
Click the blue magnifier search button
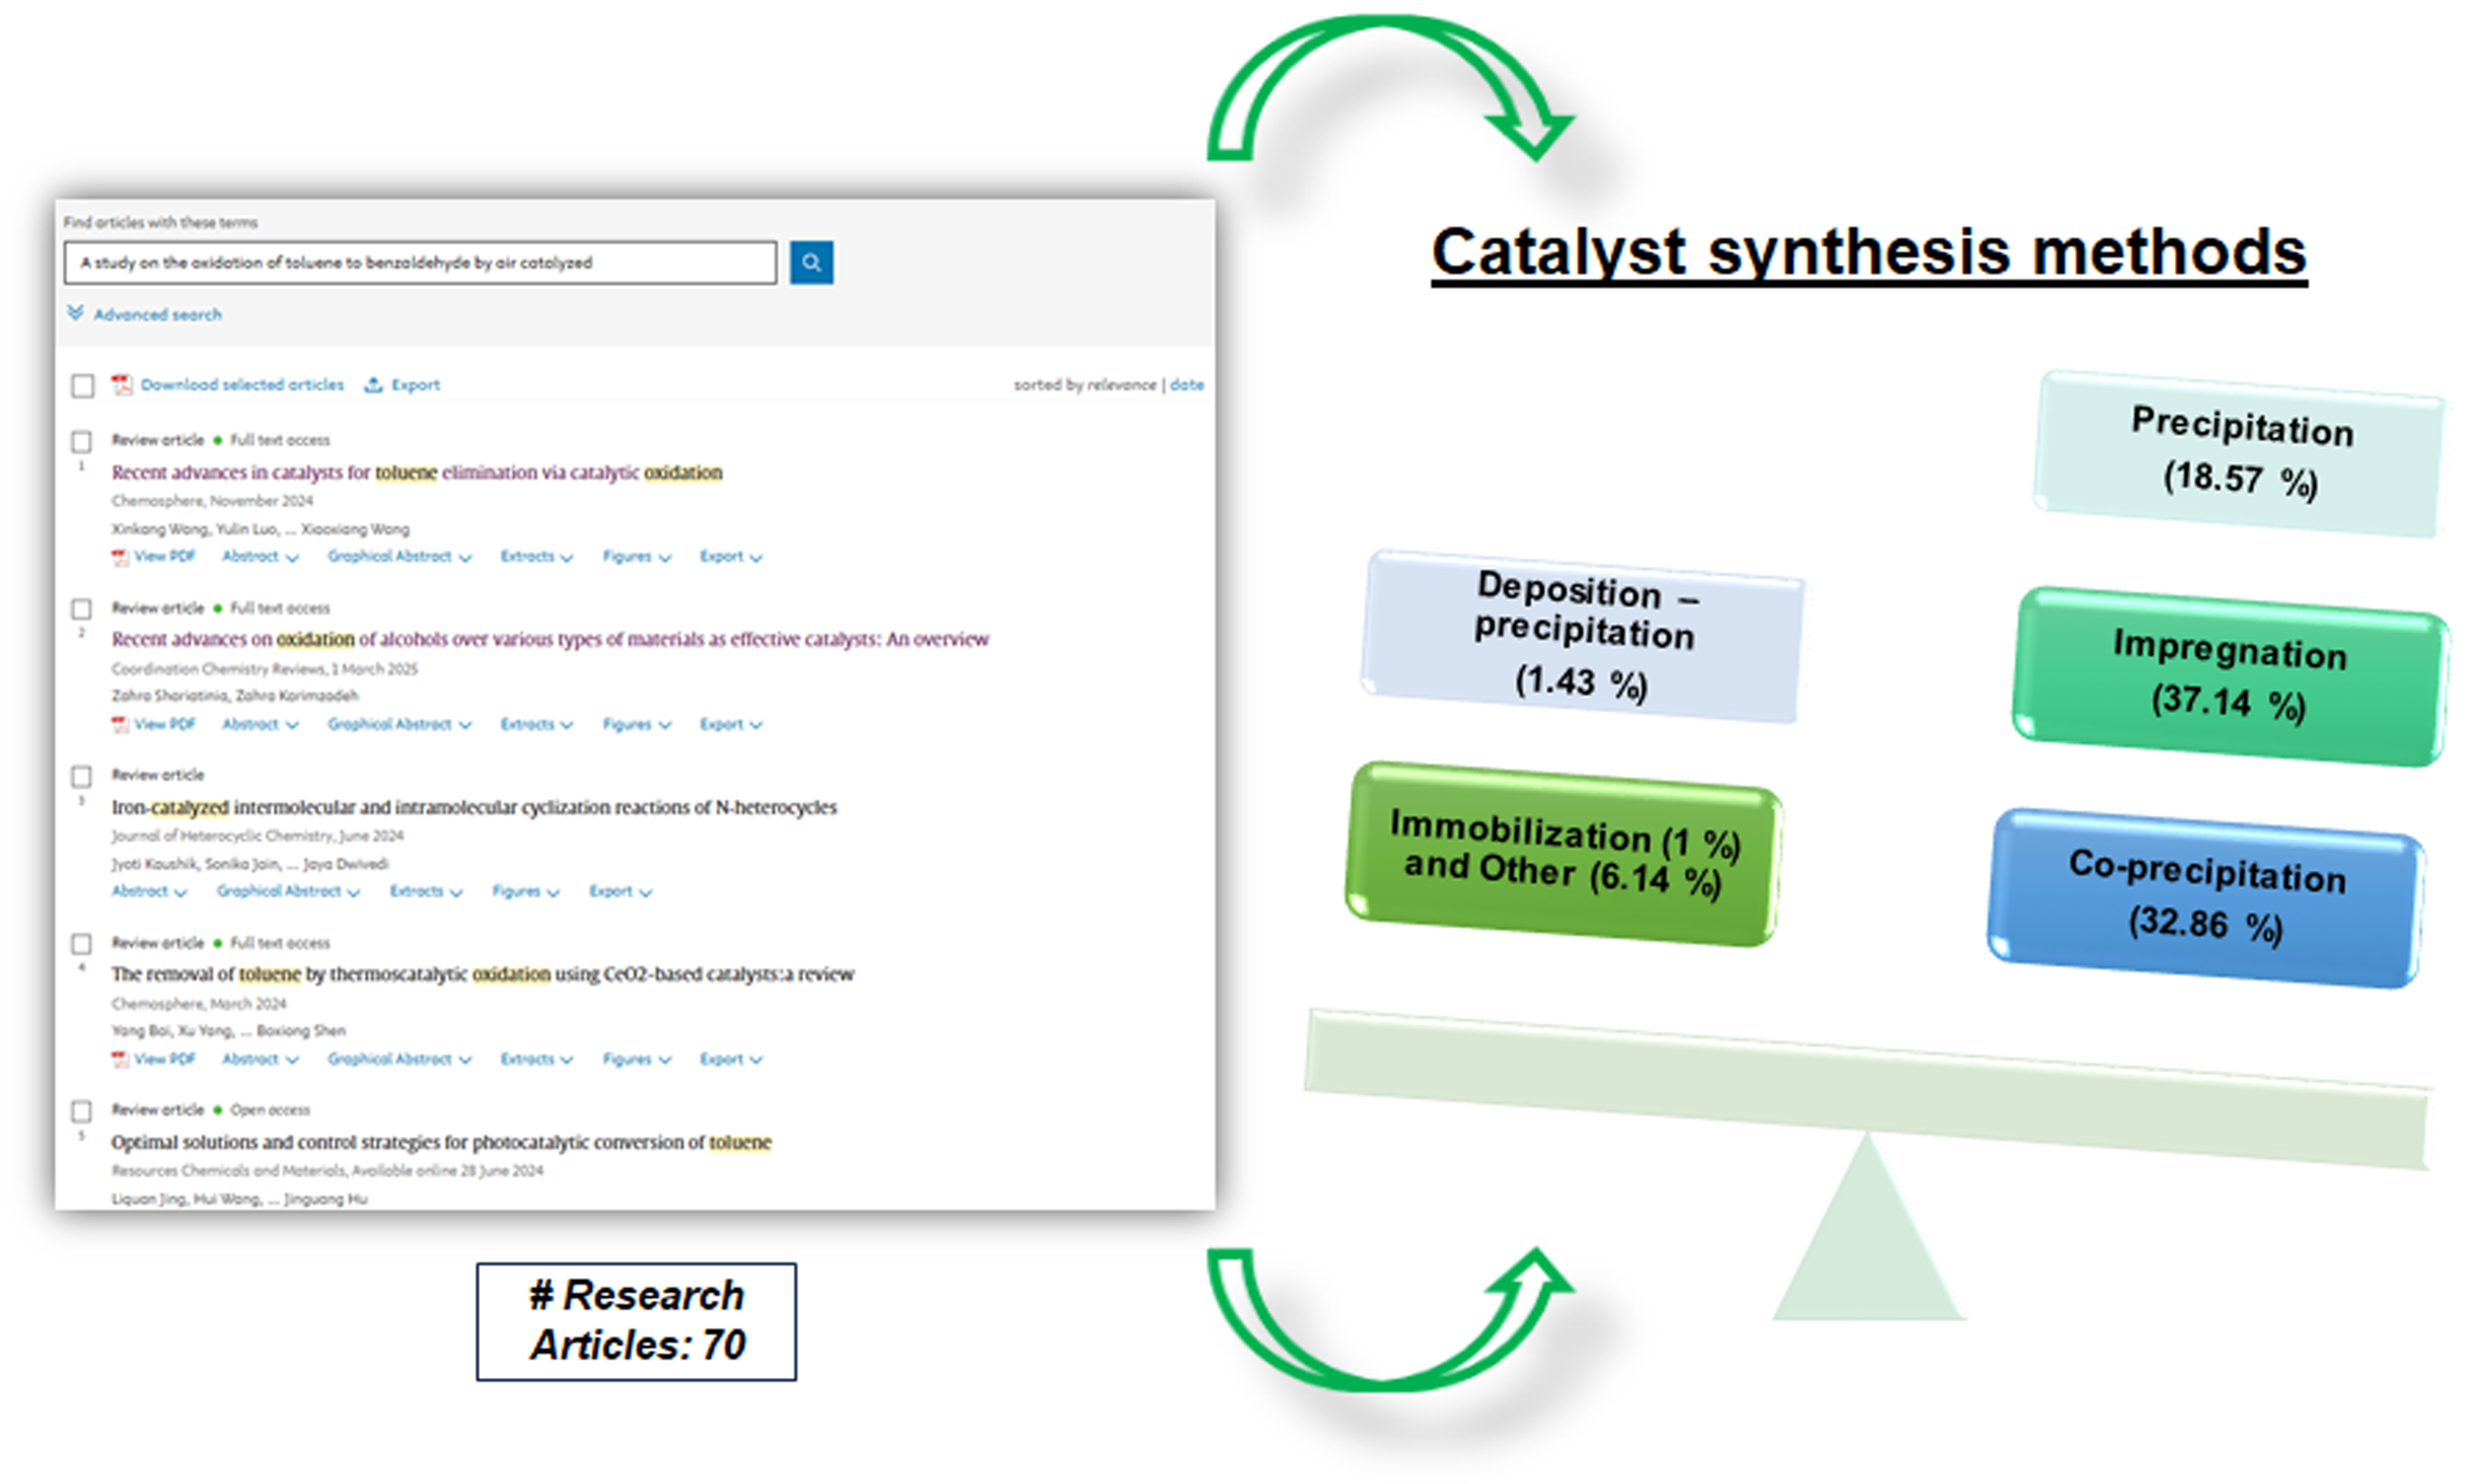[811, 262]
